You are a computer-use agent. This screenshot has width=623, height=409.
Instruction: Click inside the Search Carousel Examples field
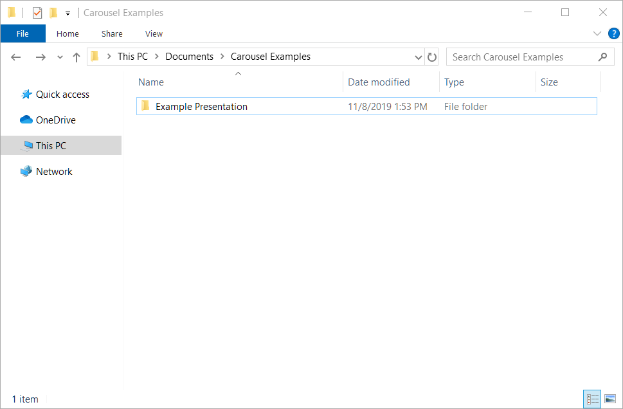530,57
